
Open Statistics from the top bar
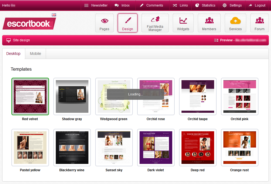(x=205, y=5)
